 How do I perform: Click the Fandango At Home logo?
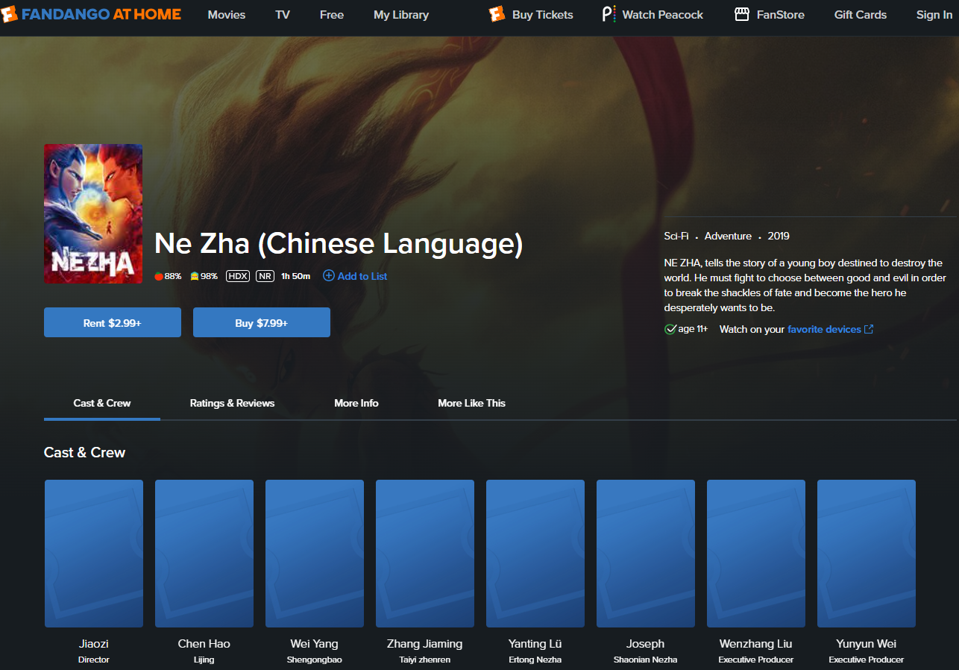tap(91, 14)
